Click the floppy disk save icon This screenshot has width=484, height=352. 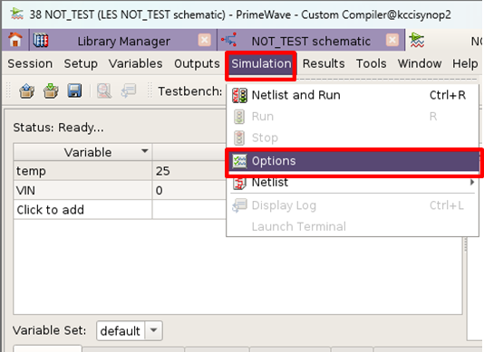(74, 90)
